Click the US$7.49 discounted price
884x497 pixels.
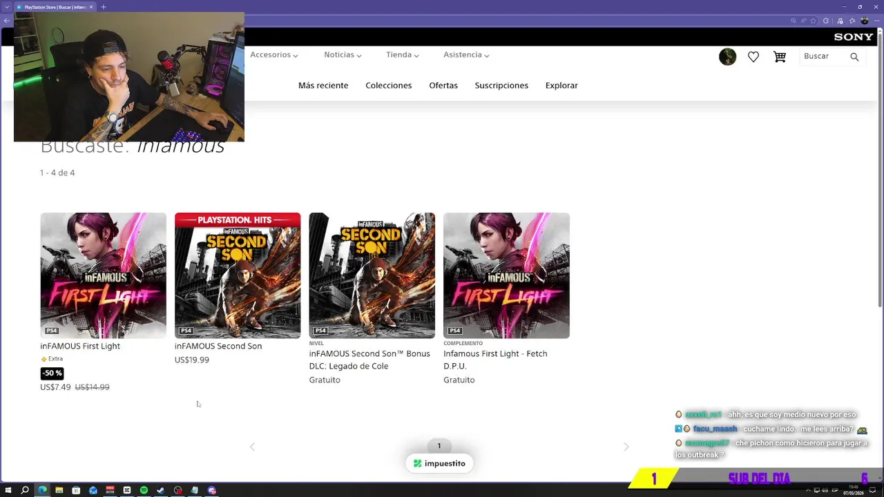[55, 387]
